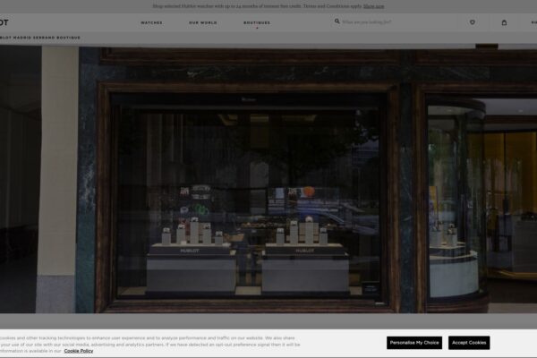Open the Watches menu
The height and width of the screenshot is (358, 537).
coord(151,22)
